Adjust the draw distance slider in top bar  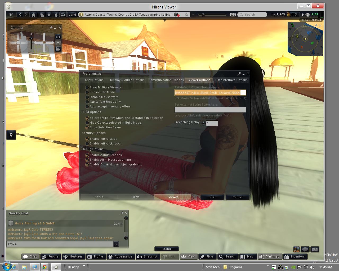(x=213, y=15)
